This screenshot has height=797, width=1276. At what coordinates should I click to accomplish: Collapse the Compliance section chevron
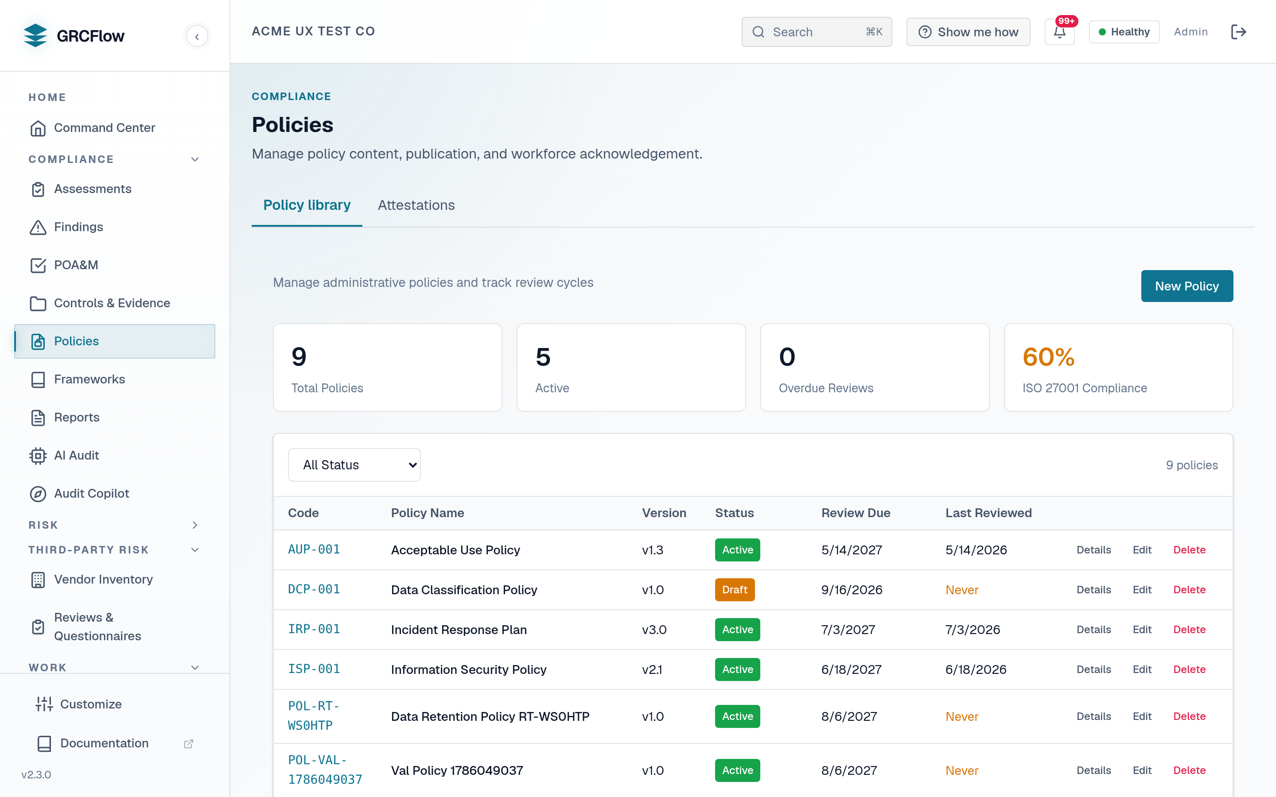tap(195, 159)
